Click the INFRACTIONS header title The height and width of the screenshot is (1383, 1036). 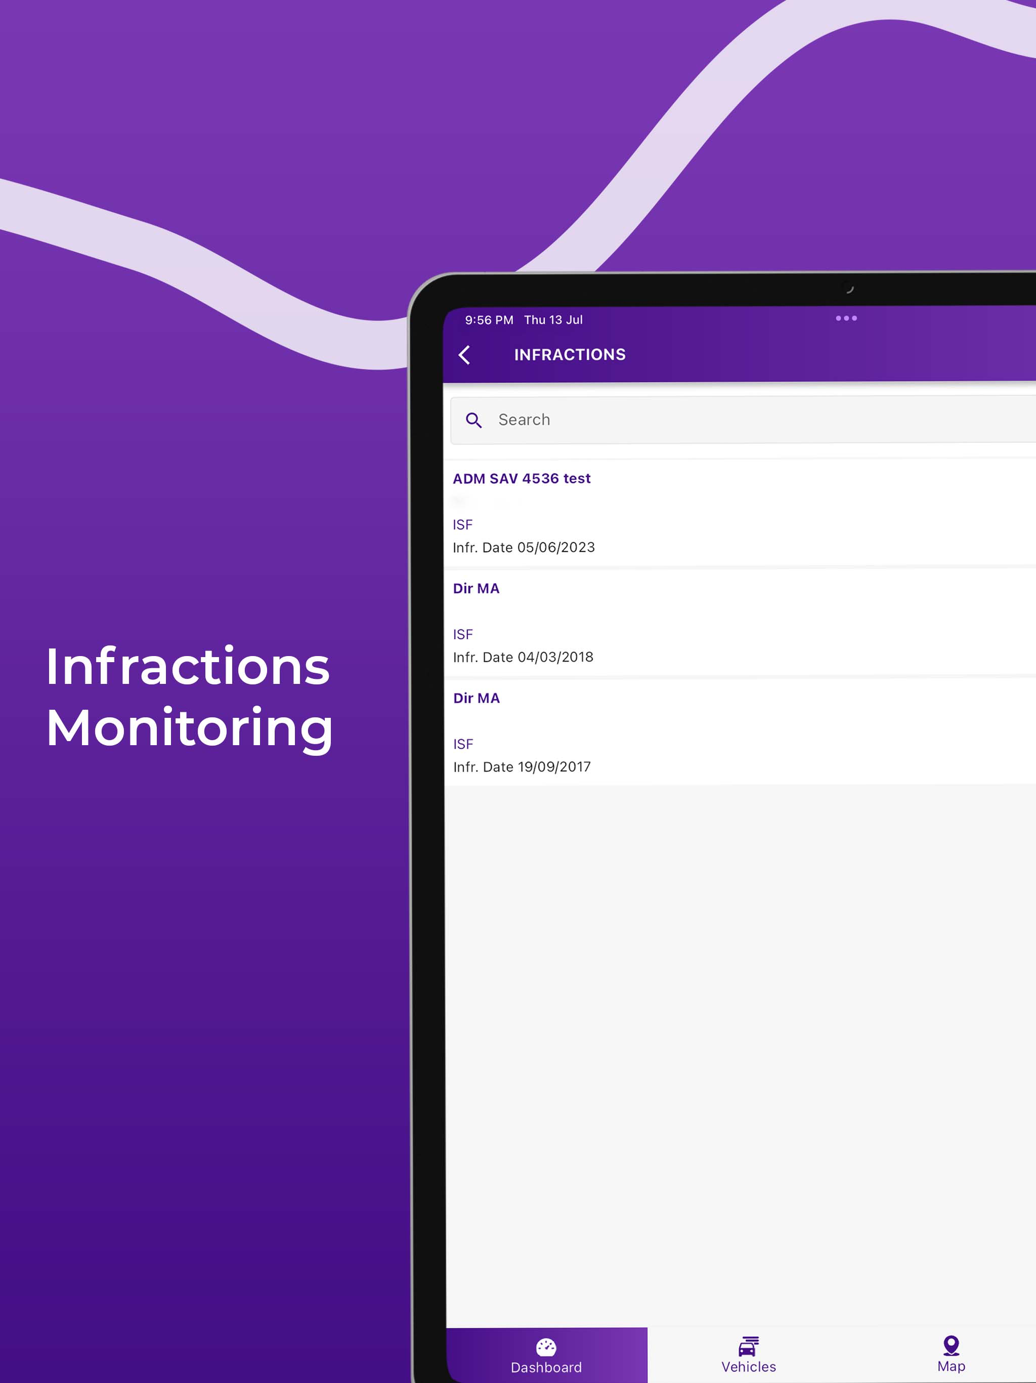[570, 354]
